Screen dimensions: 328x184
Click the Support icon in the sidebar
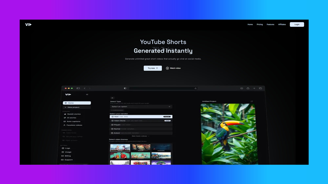tap(62, 160)
